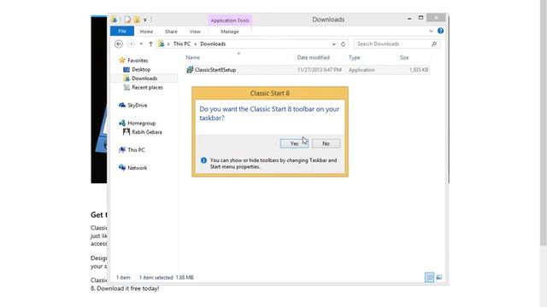The height and width of the screenshot is (307, 547).
Task: Sort by the Date modified column
Action: point(314,57)
